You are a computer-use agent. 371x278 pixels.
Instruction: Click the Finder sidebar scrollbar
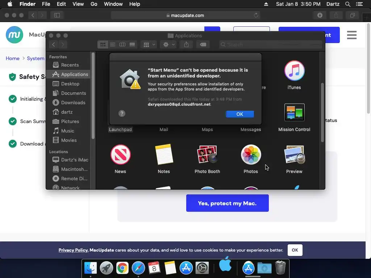point(93,96)
